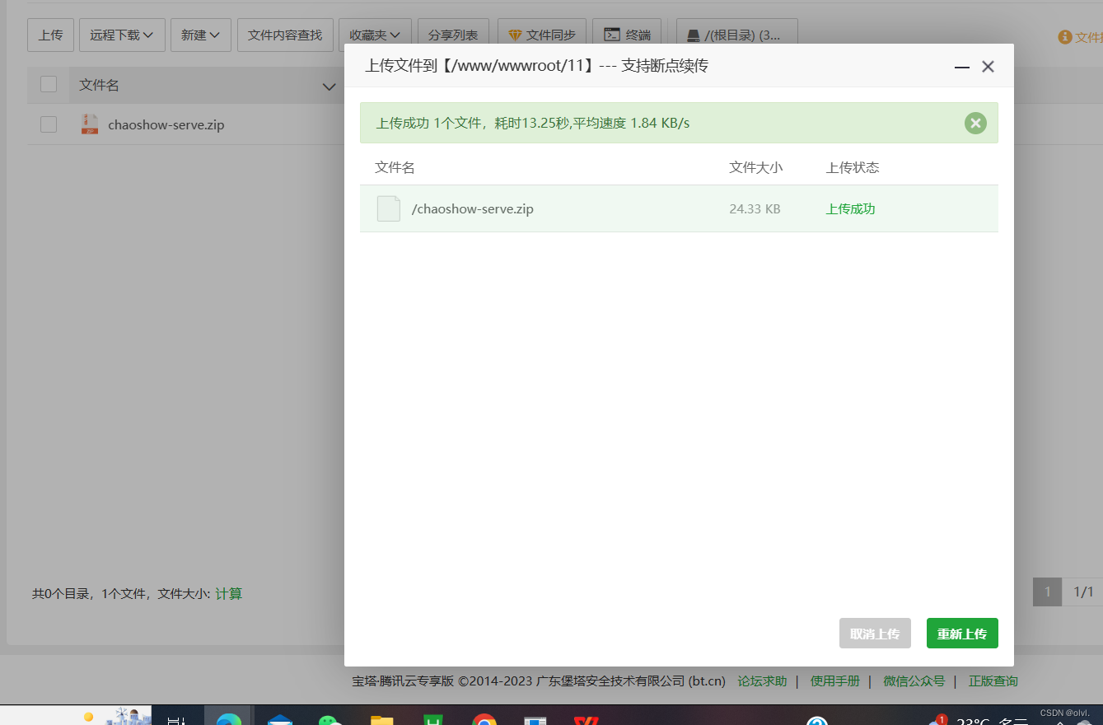
Task: Open the 分享列表 button
Action: click(x=453, y=35)
